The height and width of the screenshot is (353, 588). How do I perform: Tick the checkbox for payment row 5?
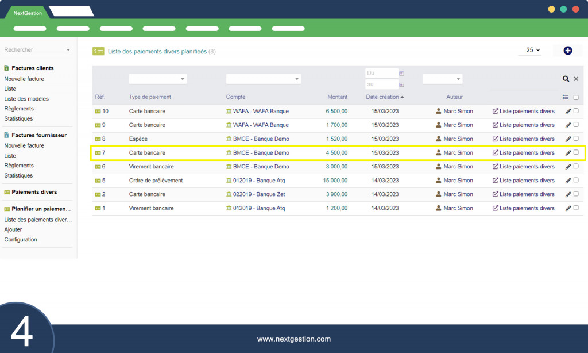tap(576, 180)
